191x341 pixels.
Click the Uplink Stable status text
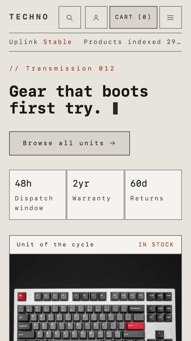pos(40,42)
